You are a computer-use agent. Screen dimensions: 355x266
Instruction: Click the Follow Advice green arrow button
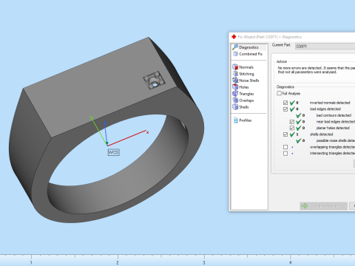click(323, 206)
